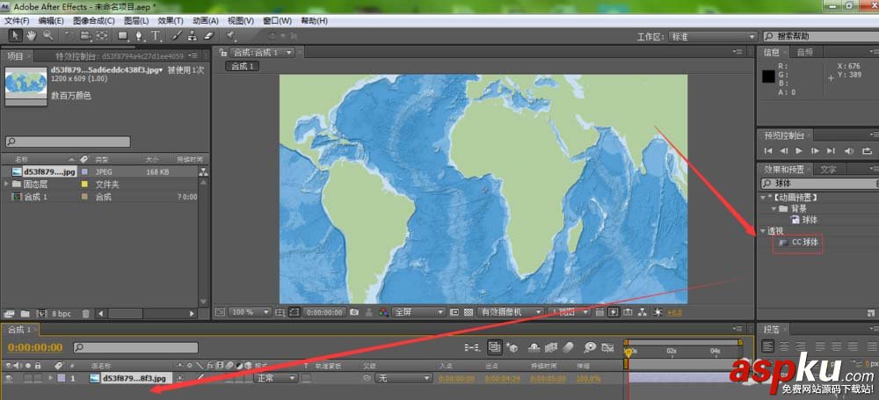This screenshot has height=400, width=879.
Task: Open the 图像合成(C) menu
Action: 94,21
